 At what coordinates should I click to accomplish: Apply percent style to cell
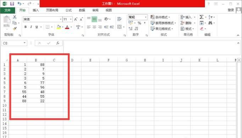click(139, 23)
